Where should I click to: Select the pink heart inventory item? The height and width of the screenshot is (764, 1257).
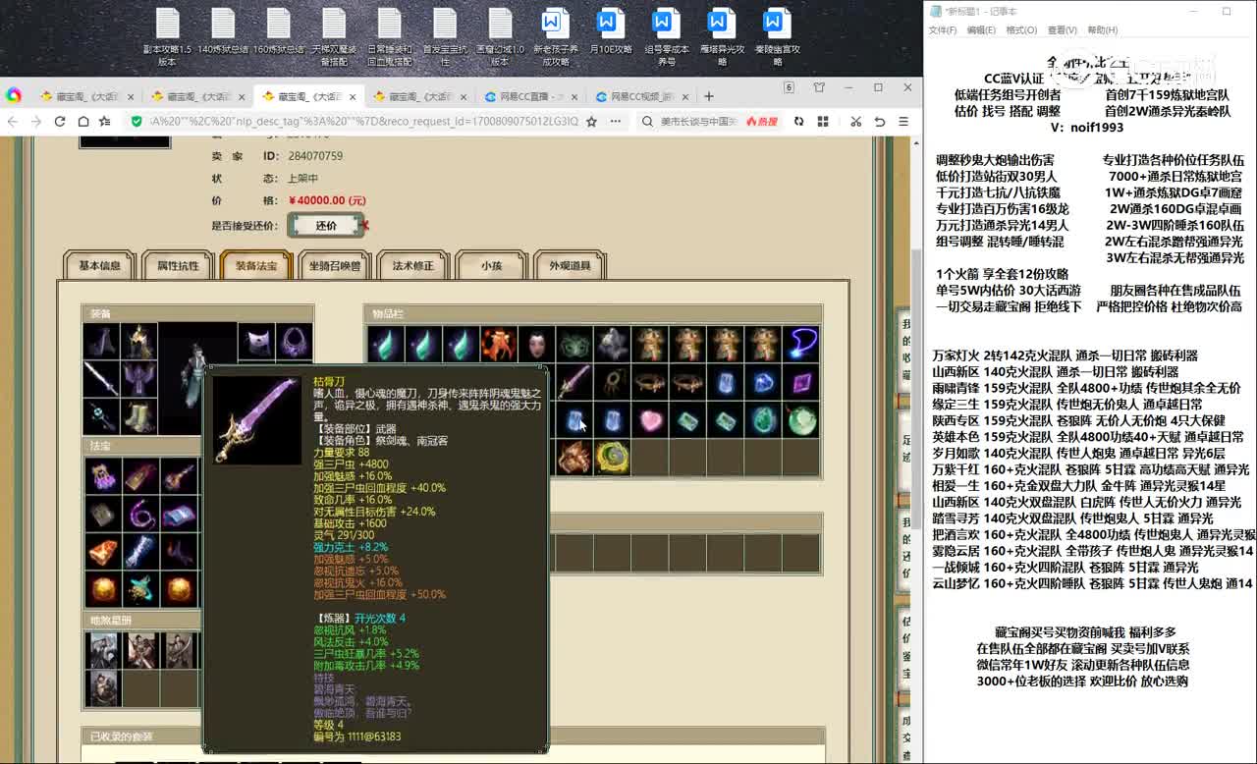(650, 421)
